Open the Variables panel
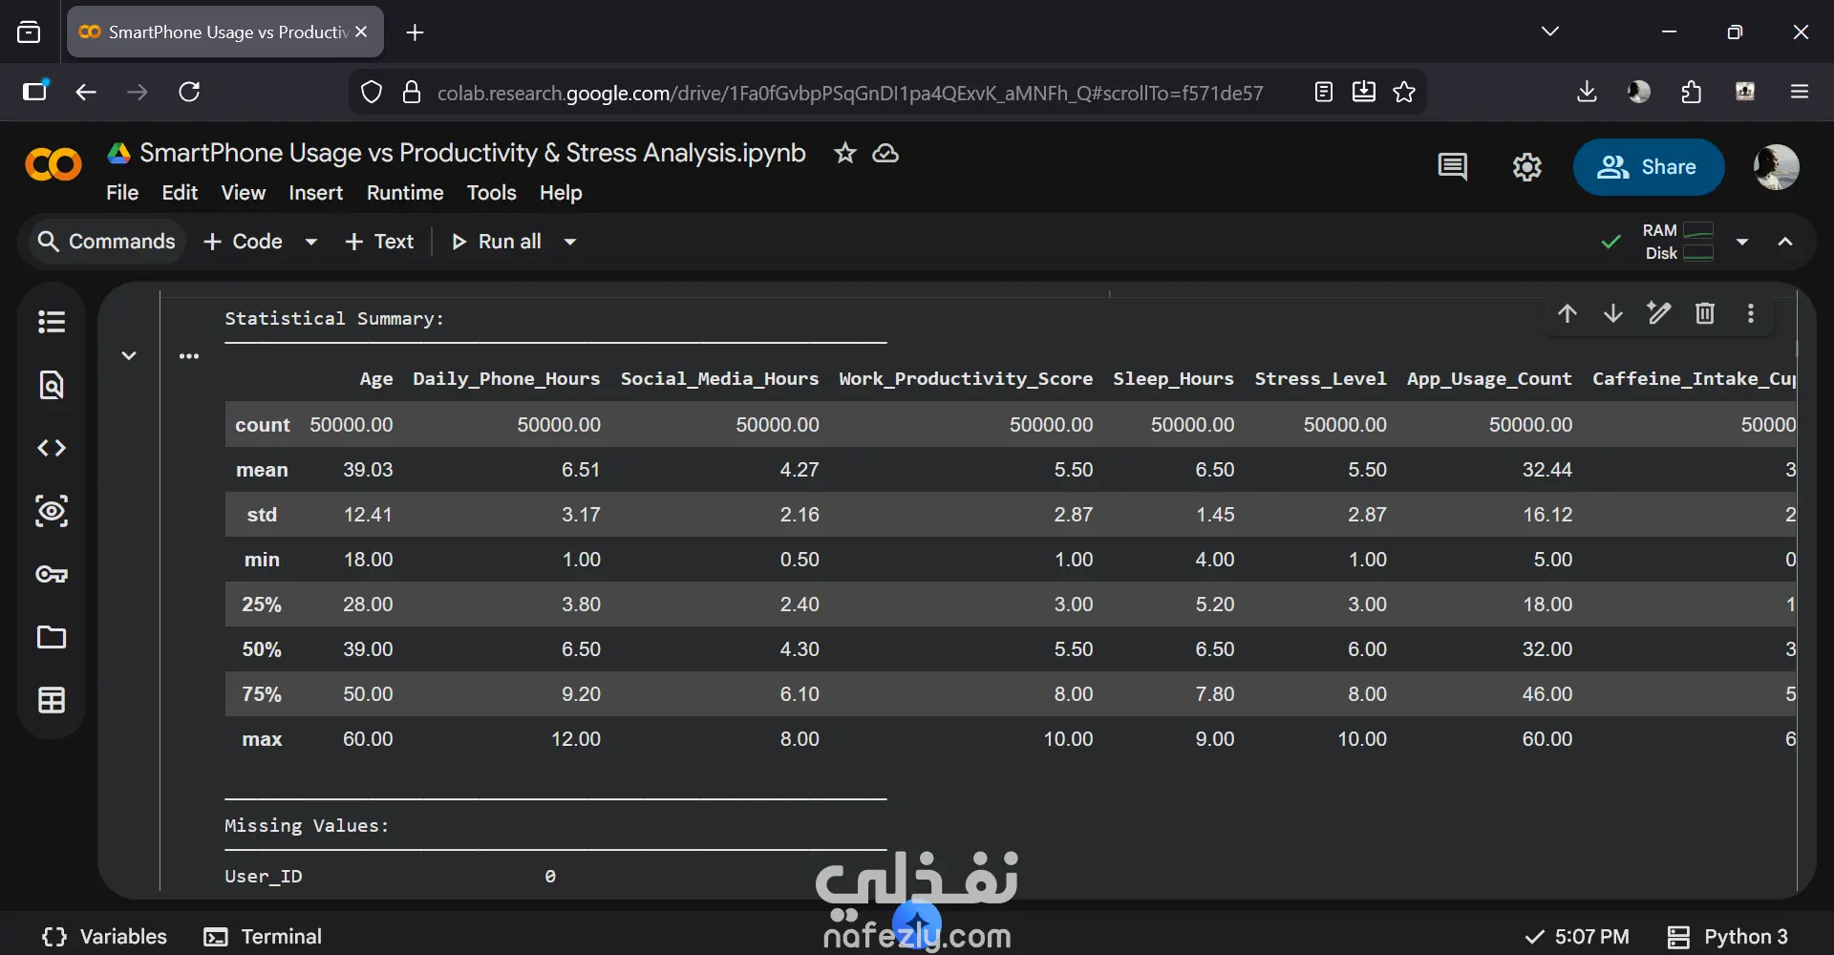The height and width of the screenshot is (955, 1834). (x=105, y=937)
